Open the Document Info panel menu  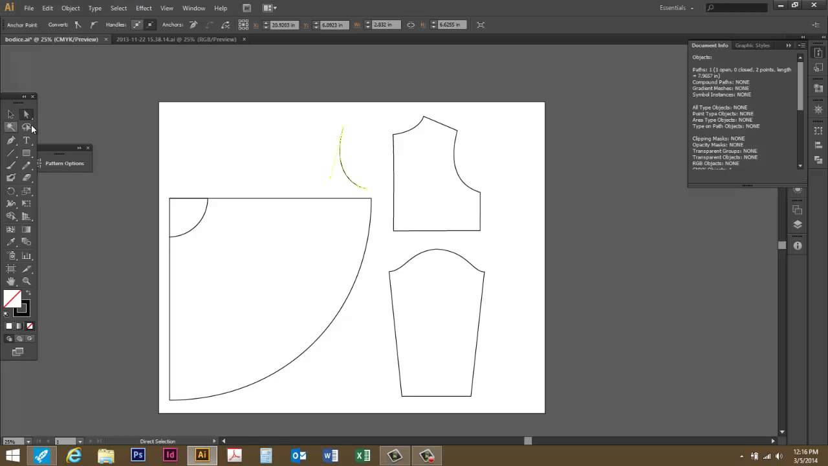pos(801,45)
